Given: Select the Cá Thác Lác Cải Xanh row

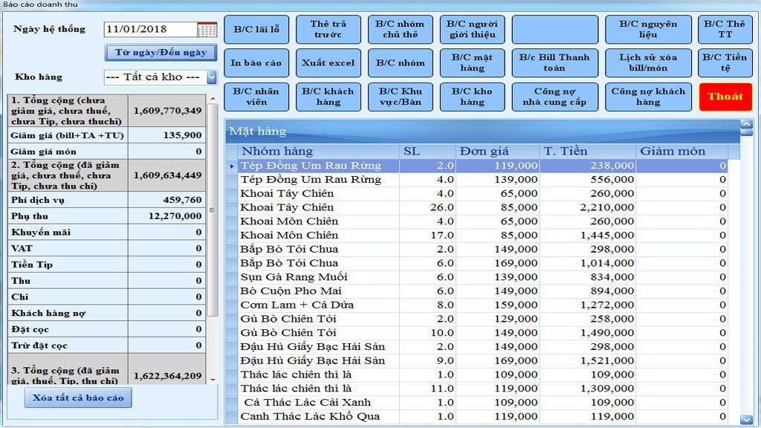Looking at the screenshot, I should [476, 402].
